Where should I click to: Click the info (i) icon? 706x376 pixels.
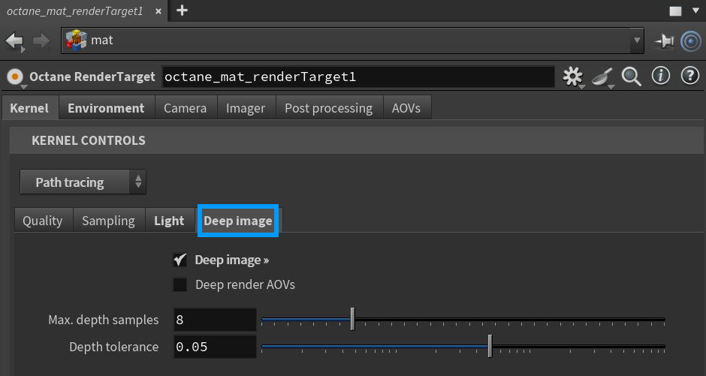point(661,77)
